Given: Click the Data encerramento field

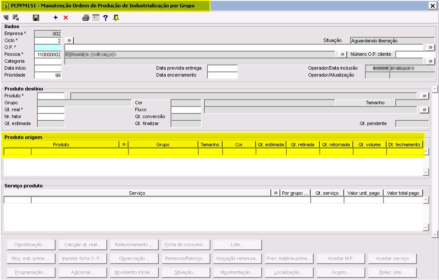Looking at the screenshot, I should tap(222, 75).
